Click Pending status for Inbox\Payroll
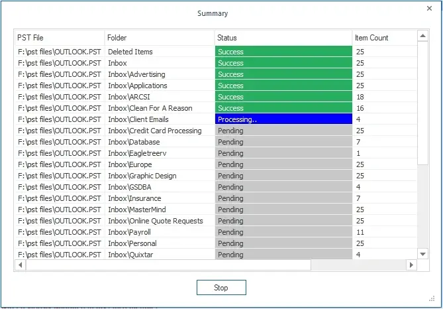Viewport: 443px width, 309px height. [x=283, y=232]
